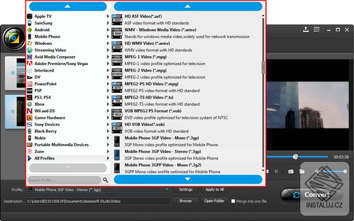Open the feedback note icon in title bar
The height and width of the screenshot is (221, 354).
click(317, 30)
